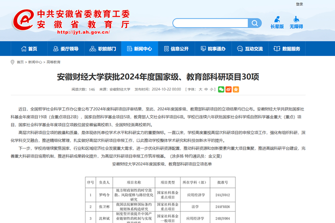Image resolution: width=335 pixels, height=223 pixels.
Task: Set font size to 小 (small)
Action: tap(212, 89)
